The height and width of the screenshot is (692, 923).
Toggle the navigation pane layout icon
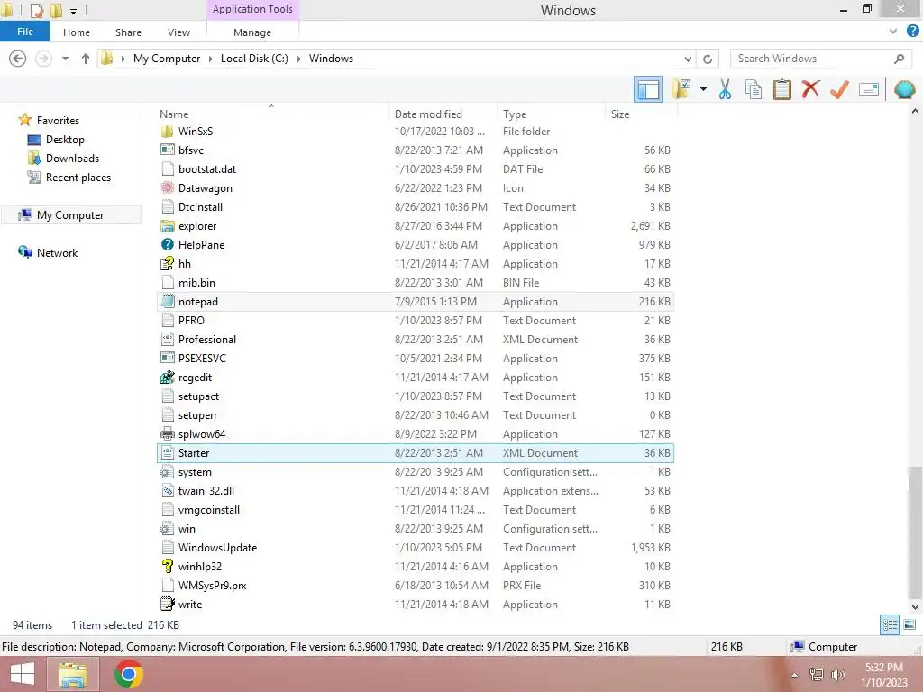(648, 89)
